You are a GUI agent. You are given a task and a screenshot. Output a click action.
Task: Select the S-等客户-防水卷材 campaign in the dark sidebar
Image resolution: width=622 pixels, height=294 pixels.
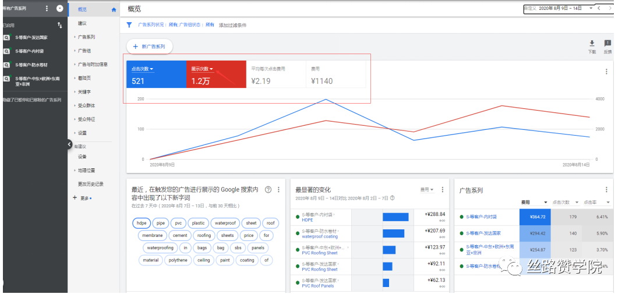click(x=31, y=65)
